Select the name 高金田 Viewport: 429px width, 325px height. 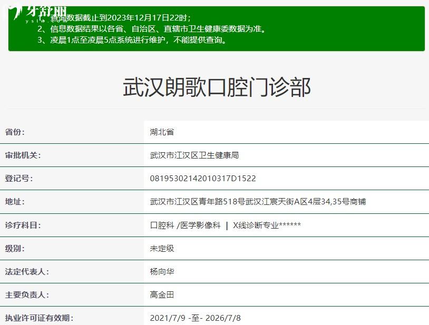(x=162, y=295)
